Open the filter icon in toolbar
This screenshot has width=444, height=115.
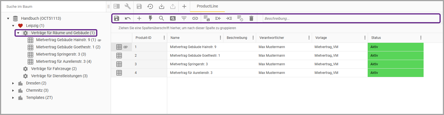tap(184, 18)
